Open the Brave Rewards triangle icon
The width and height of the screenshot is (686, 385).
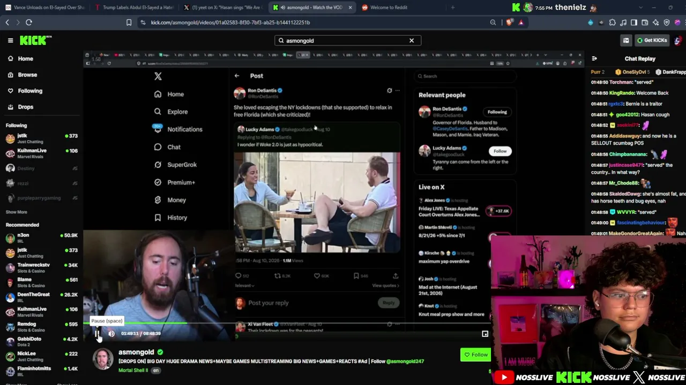[x=521, y=22]
